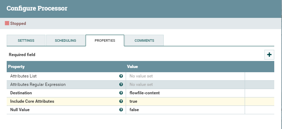This screenshot has height=129, width=282.
Task: Add a new property with plus button
Action: click(269, 55)
